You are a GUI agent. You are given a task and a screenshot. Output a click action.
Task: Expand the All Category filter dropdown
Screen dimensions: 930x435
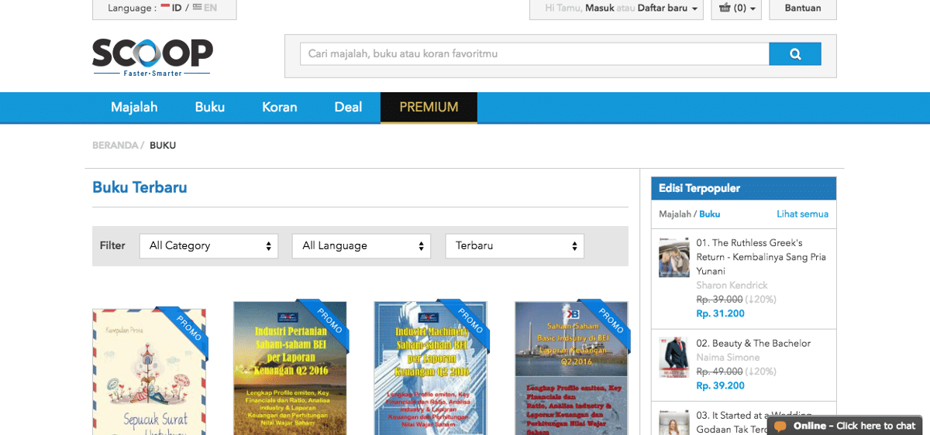(208, 246)
